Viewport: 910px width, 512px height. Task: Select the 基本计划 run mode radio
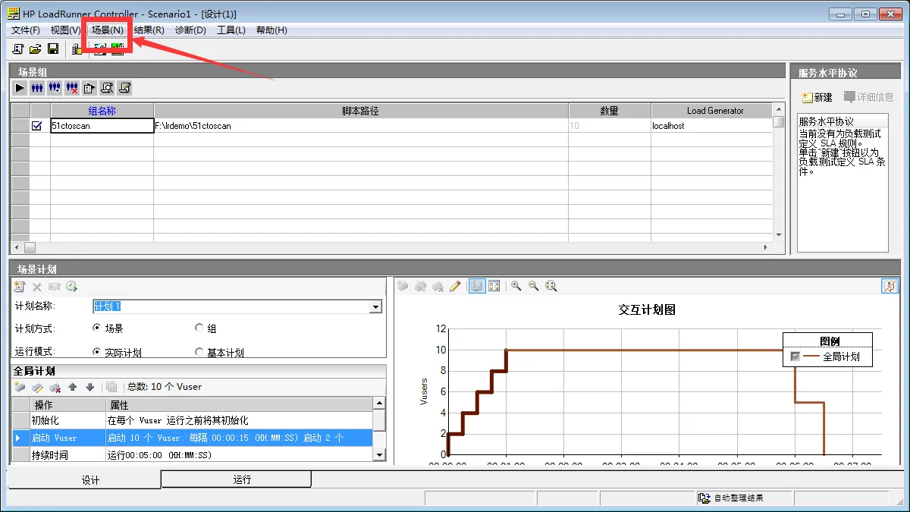[199, 352]
